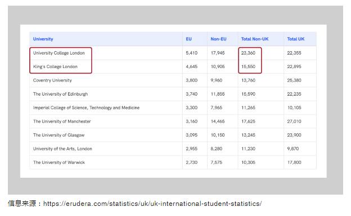
Task: Click EU value 3,300 for Imperial College
Action: (192, 107)
